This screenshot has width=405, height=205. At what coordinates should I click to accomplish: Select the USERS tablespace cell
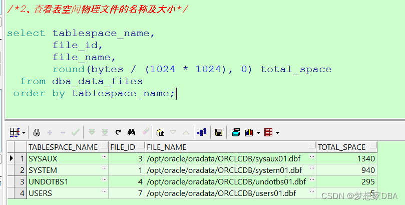click(x=68, y=193)
